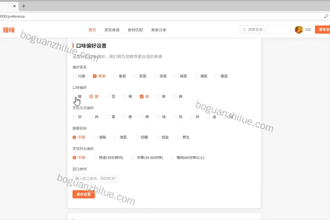Select 中等(30-60分钟) cooking time
This screenshot has width=330, height=220.
(x=133, y=158)
